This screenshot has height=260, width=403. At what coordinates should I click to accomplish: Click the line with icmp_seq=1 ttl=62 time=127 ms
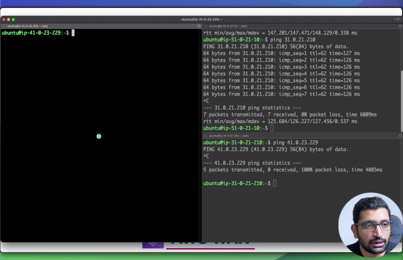click(x=282, y=53)
